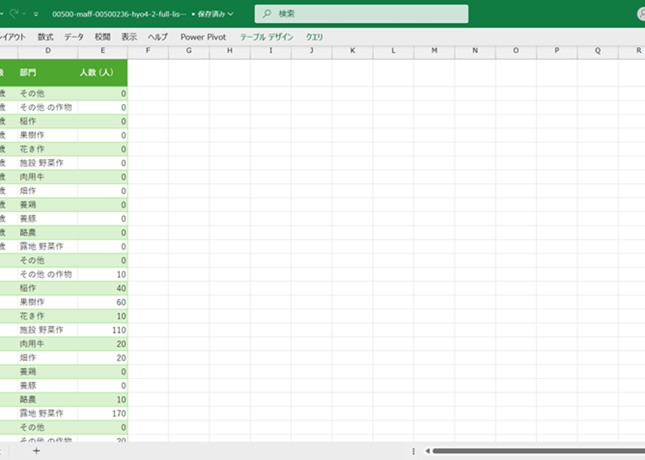Open the データ ribbon tab

(73, 37)
